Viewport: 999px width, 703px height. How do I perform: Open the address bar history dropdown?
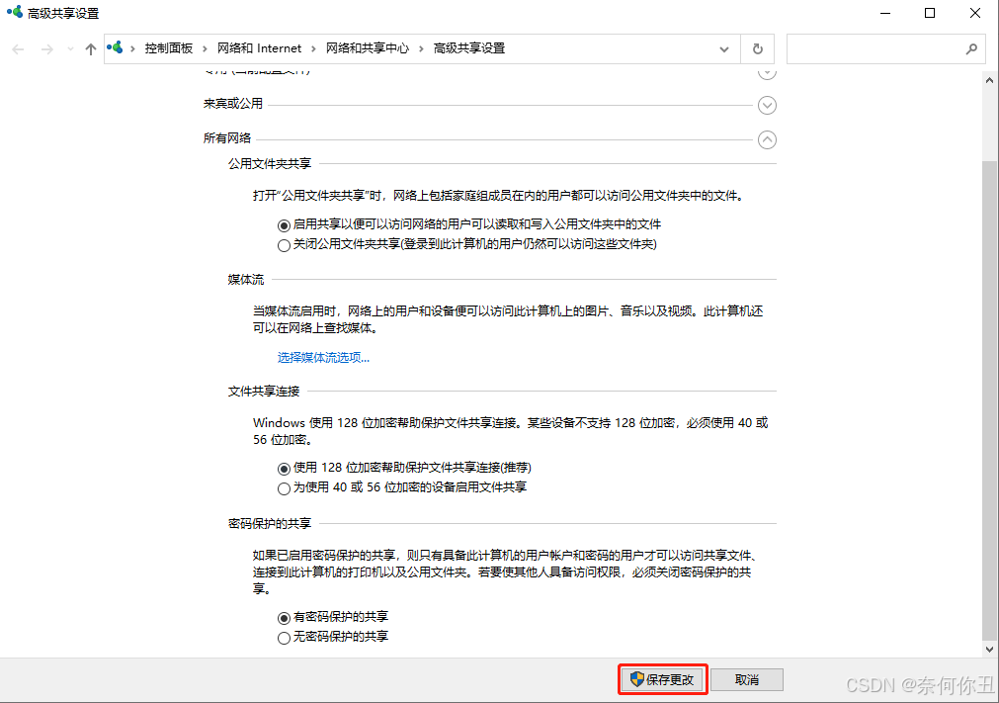tap(725, 48)
